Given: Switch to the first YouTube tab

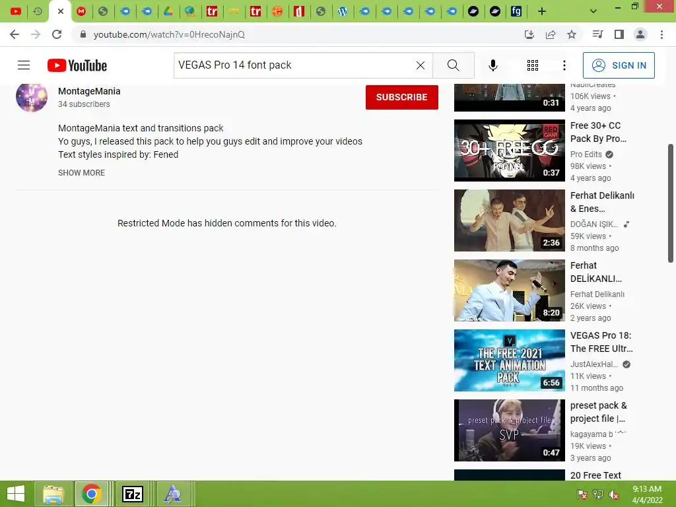Looking at the screenshot, I should click(x=16, y=12).
